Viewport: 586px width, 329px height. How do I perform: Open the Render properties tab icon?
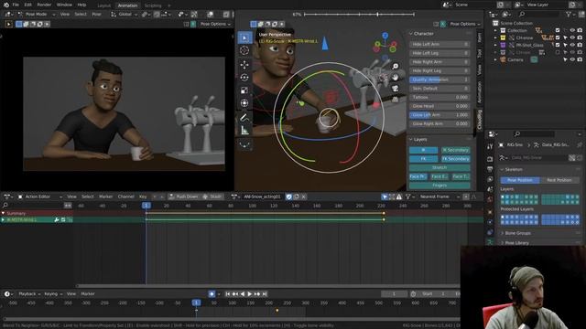pos(490,159)
